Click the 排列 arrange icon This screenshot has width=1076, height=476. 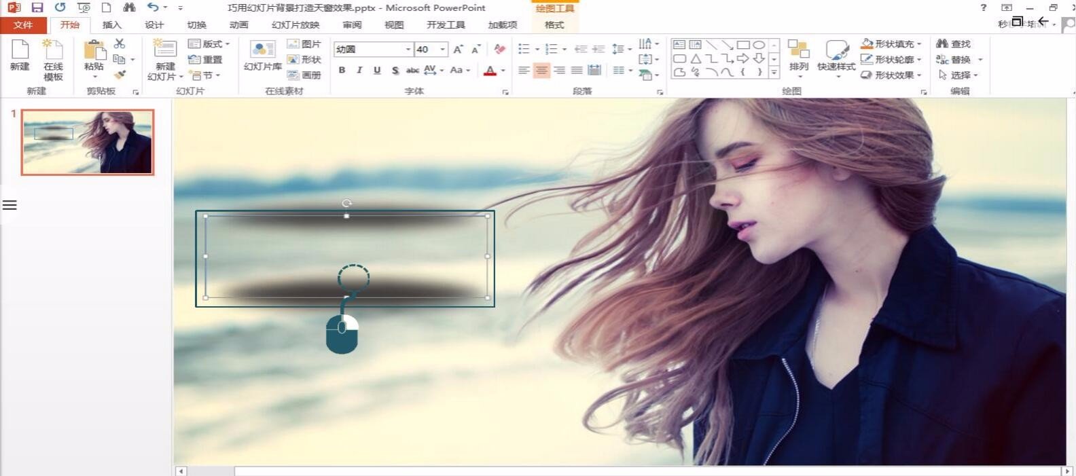(x=799, y=56)
